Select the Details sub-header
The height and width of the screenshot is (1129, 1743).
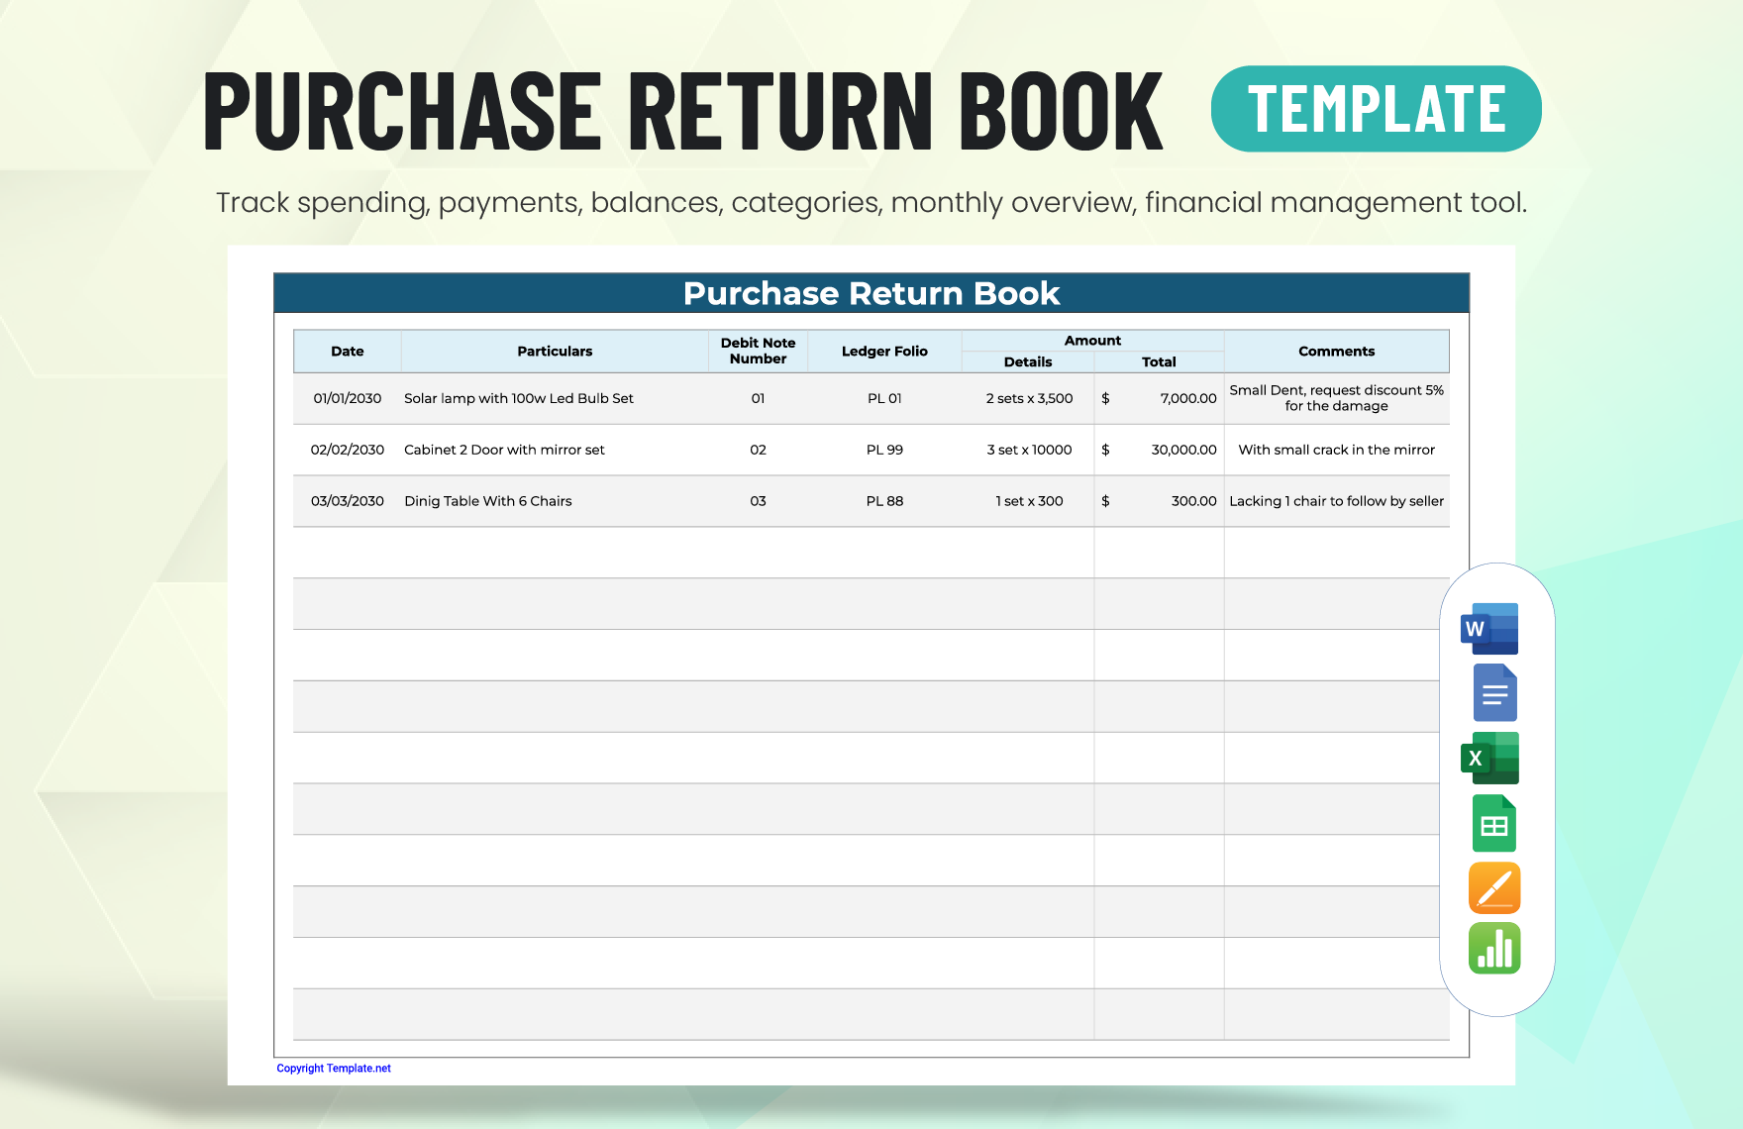coord(1028,362)
